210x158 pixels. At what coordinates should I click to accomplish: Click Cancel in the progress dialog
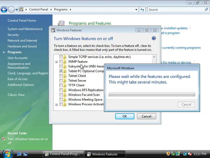(x=186, y=104)
